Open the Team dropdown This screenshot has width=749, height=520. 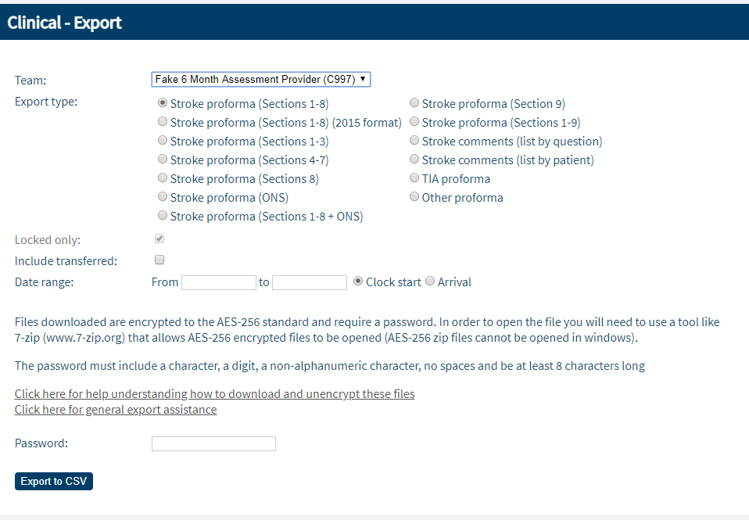[260, 79]
